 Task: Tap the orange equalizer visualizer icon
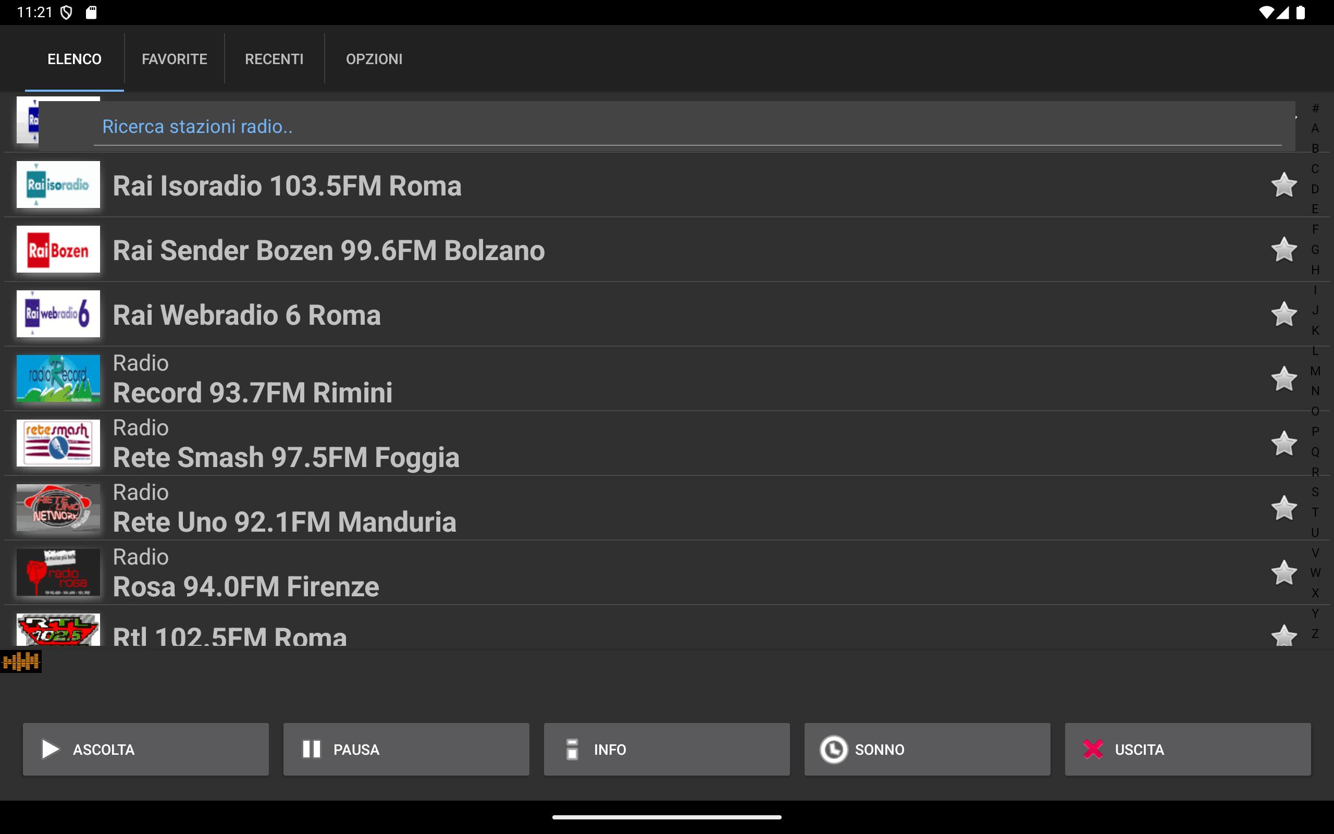click(21, 661)
